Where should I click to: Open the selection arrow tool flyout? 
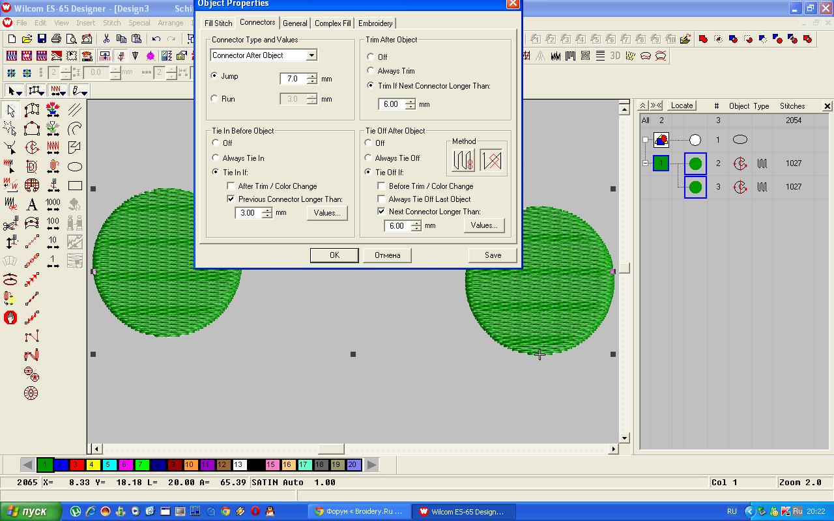[14, 91]
